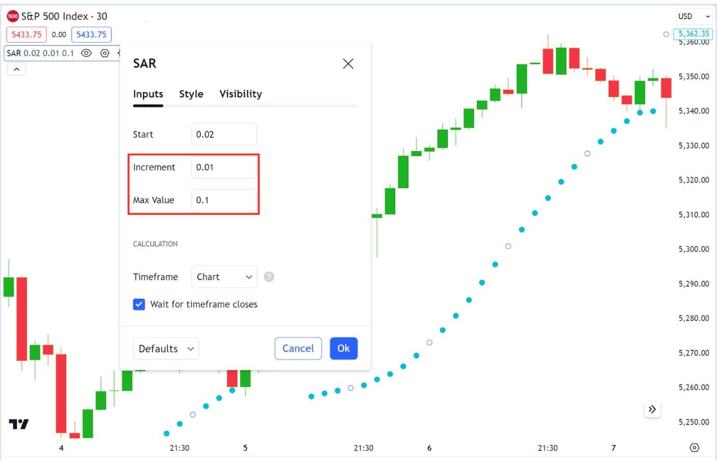
Task: Click the Increment input field
Action: tap(224, 167)
